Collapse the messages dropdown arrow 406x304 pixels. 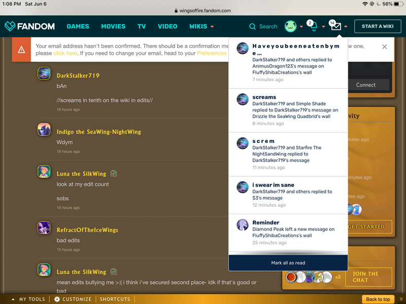[346, 26]
